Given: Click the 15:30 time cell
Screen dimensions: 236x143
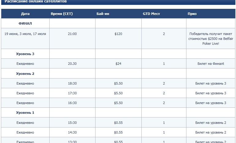Looking at the screenshot, I should point(72,123).
